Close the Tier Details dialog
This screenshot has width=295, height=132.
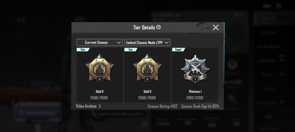tap(216, 28)
